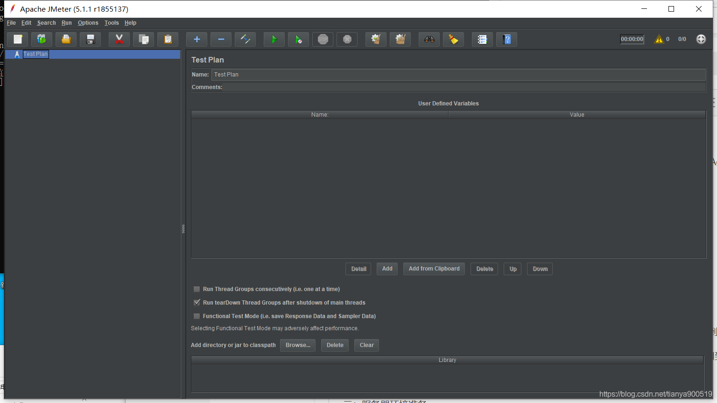The height and width of the screenshot is (403, 717).
Task: Click the Collapse All minus icon
Action: click(221, 39)
